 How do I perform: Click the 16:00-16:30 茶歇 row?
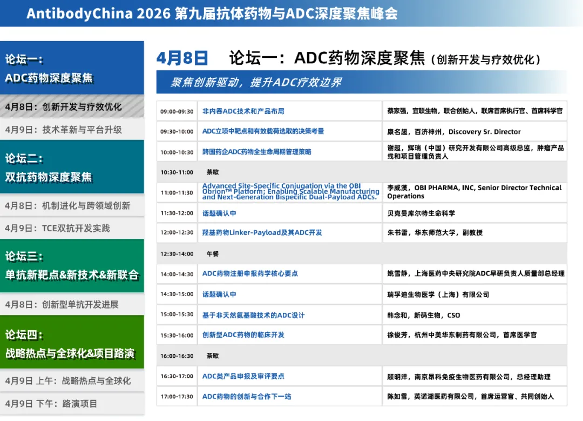coord(362,356)
